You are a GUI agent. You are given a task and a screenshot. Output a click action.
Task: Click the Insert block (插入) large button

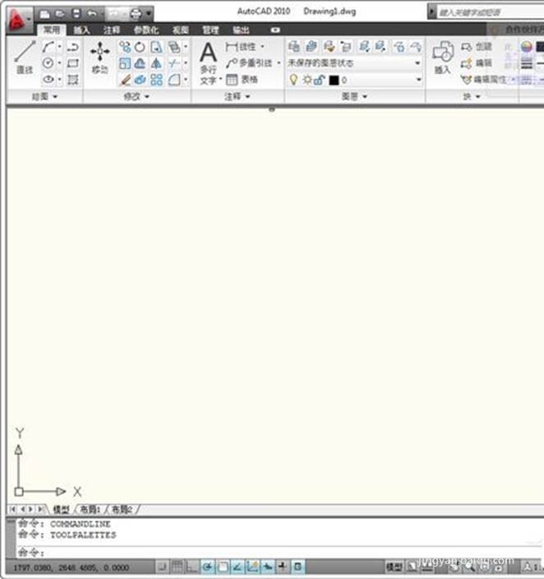click(442, 57)
